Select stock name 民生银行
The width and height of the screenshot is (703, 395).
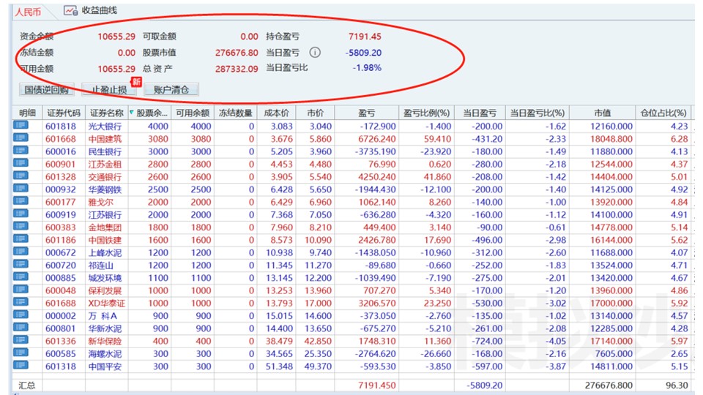point(105,151)
